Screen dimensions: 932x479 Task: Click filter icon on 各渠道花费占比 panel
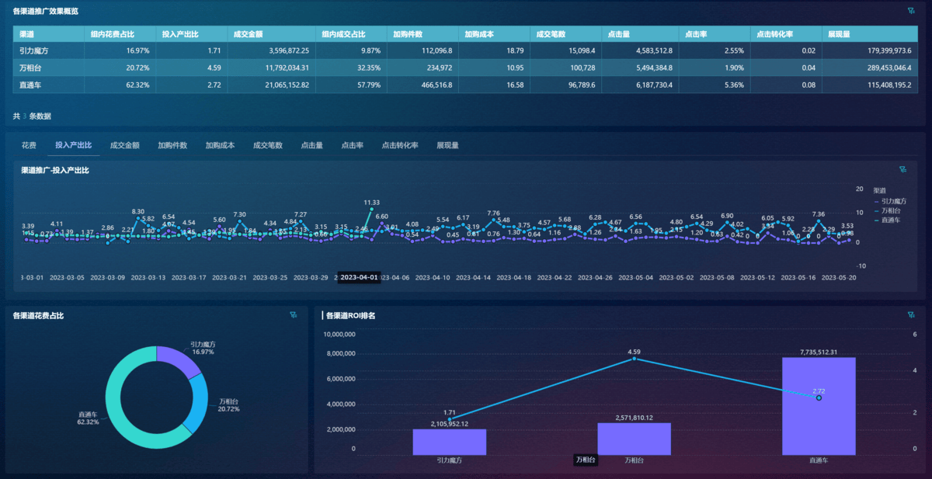[294, 314]
